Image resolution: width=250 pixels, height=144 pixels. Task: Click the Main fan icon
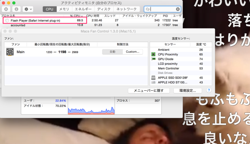point(10,52)
